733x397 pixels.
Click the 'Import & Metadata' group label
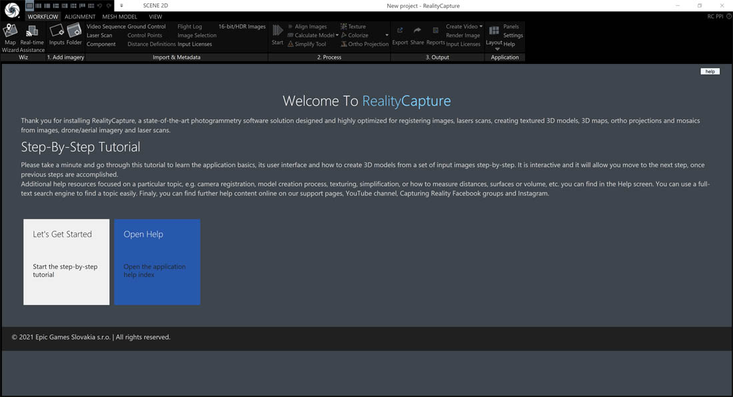point(176,57)
